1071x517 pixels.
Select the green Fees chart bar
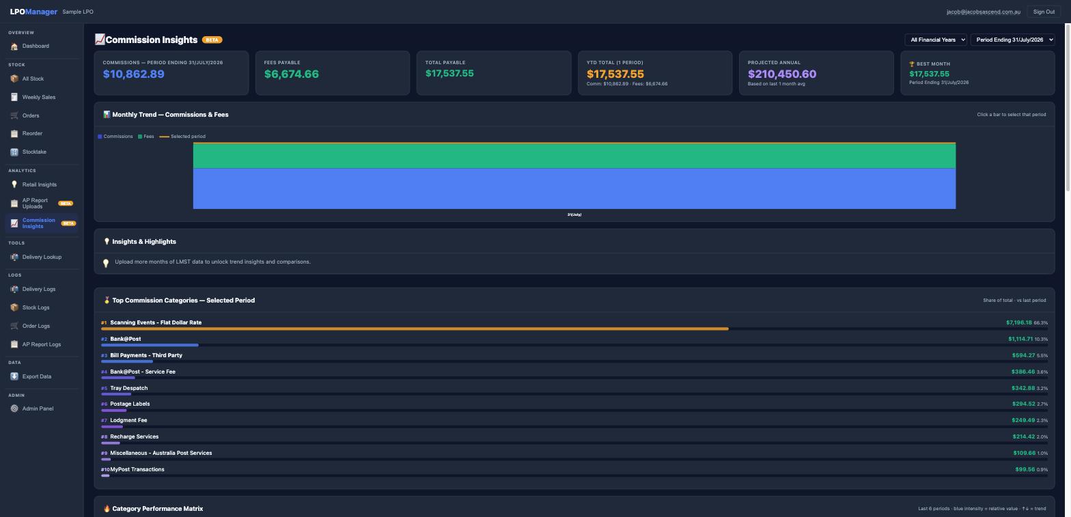coord(574,156)
